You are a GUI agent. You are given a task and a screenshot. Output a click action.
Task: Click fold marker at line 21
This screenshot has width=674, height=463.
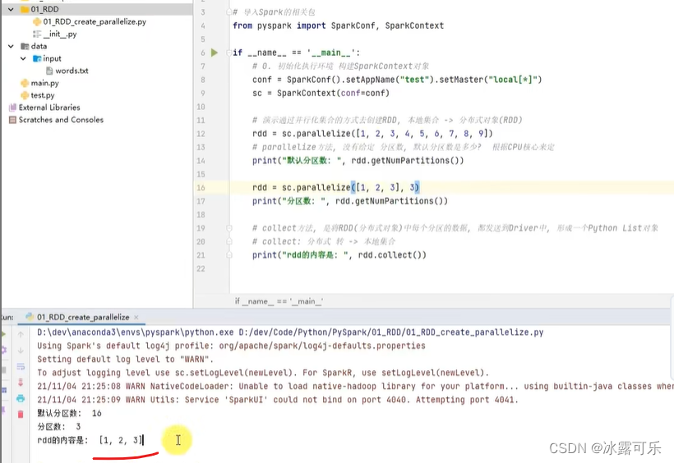[x=229, y=255]
